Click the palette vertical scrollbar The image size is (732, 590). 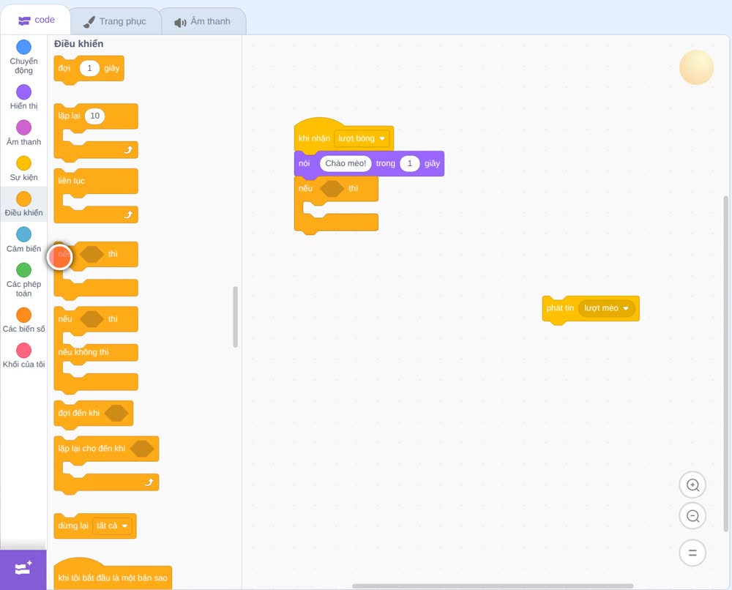[235, 317]
